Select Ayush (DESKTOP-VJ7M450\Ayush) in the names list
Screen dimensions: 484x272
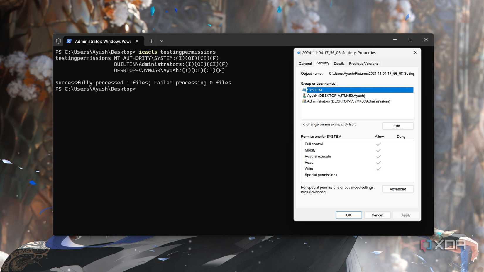click(x=336, y=96)
